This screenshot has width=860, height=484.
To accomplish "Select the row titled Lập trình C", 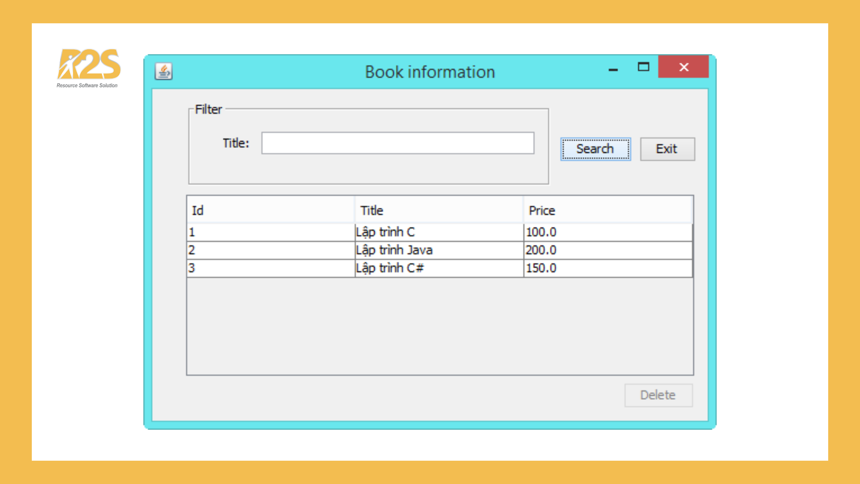I will coord(439,232).
